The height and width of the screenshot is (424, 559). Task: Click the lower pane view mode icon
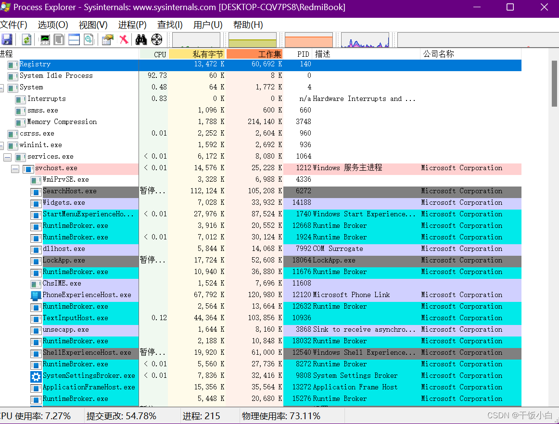(89, 39)
